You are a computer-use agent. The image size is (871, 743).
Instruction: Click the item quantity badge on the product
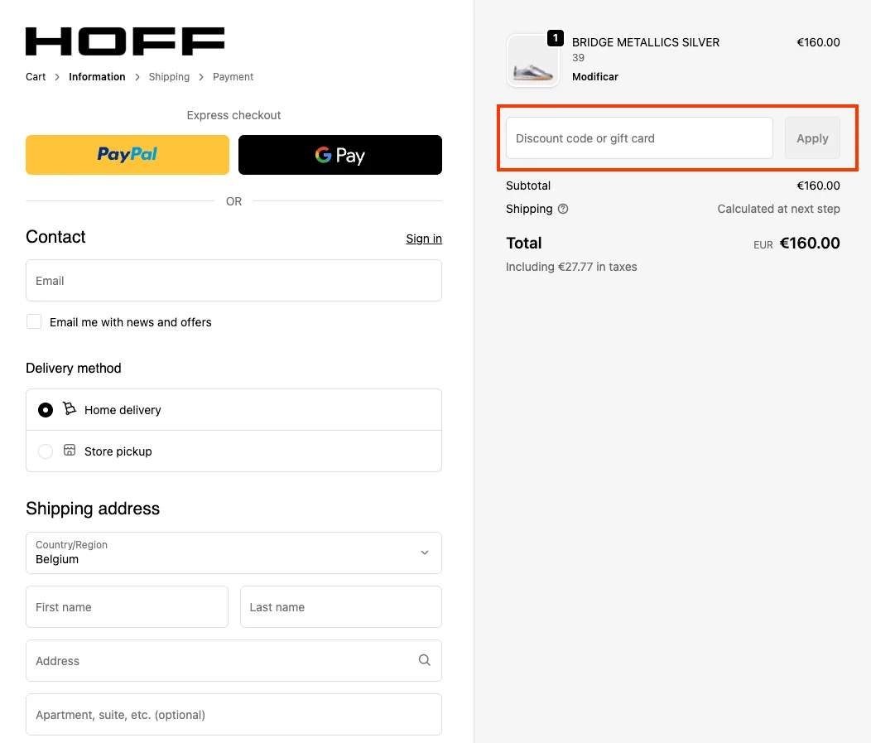(x=555, y=38)
